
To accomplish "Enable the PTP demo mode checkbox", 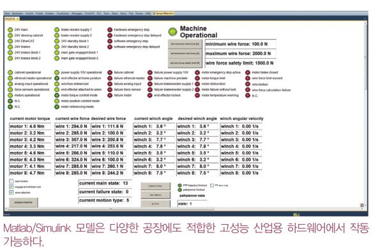I will (x=212, y=185).
